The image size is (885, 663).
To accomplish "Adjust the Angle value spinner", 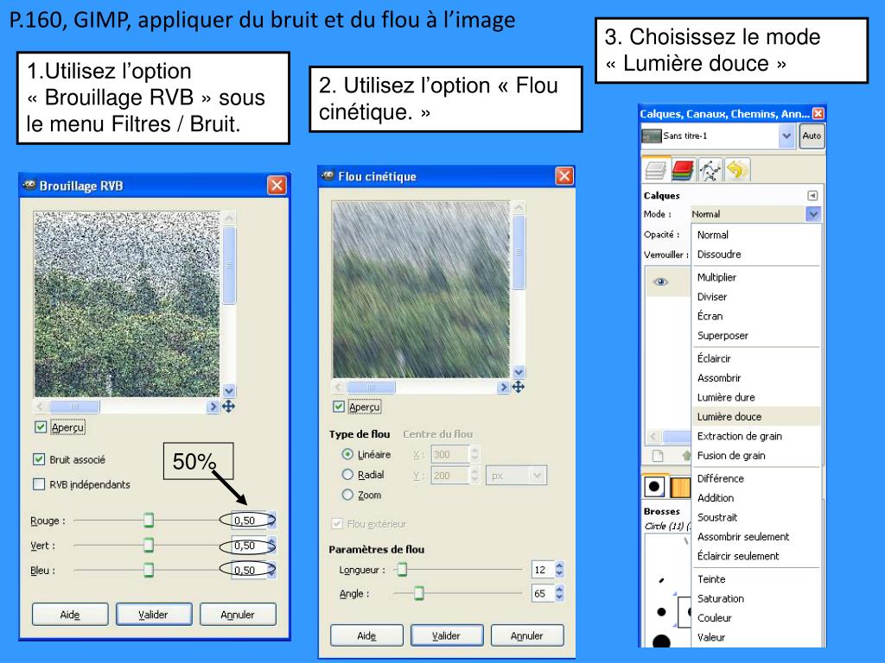I will (559, 593).
